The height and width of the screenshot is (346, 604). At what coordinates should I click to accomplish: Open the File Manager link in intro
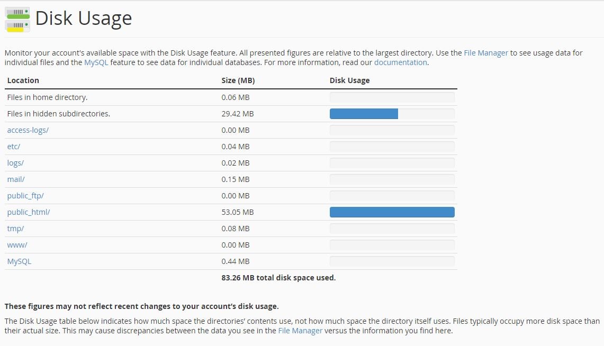click(485, 53)
